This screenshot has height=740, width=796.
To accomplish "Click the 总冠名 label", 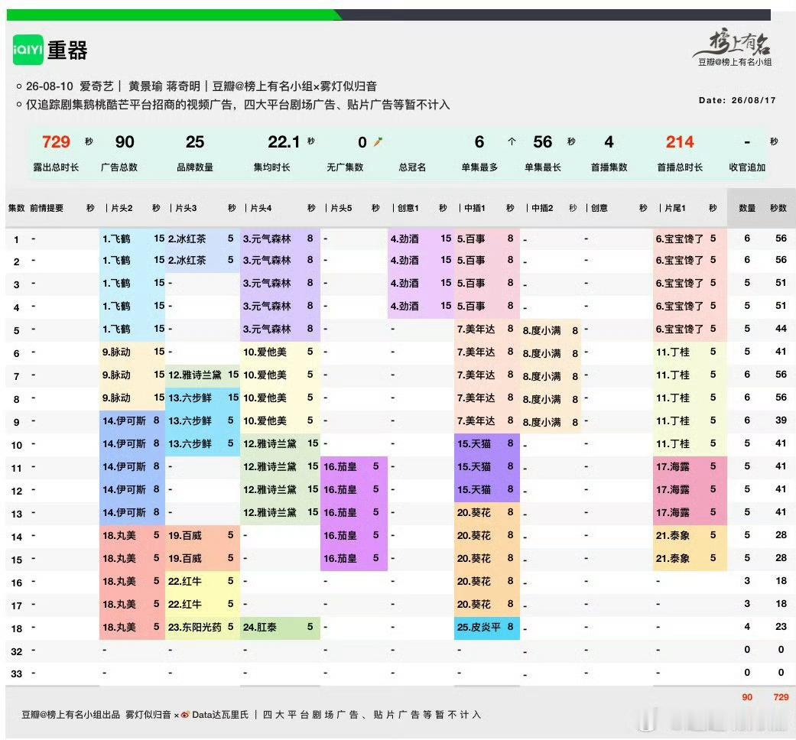I will click(x=411, y=167).
